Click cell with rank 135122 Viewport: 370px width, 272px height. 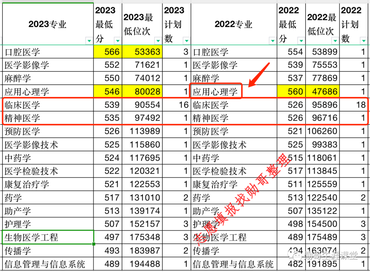[x=323, y=210]
